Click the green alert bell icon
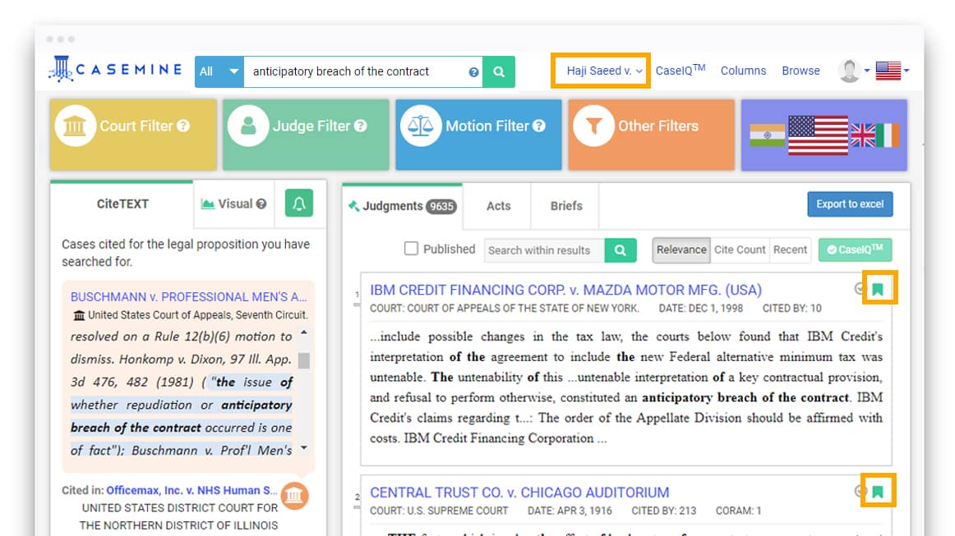Screen dimensions: 955x536 pyautogui.click(x=298, y=204)
